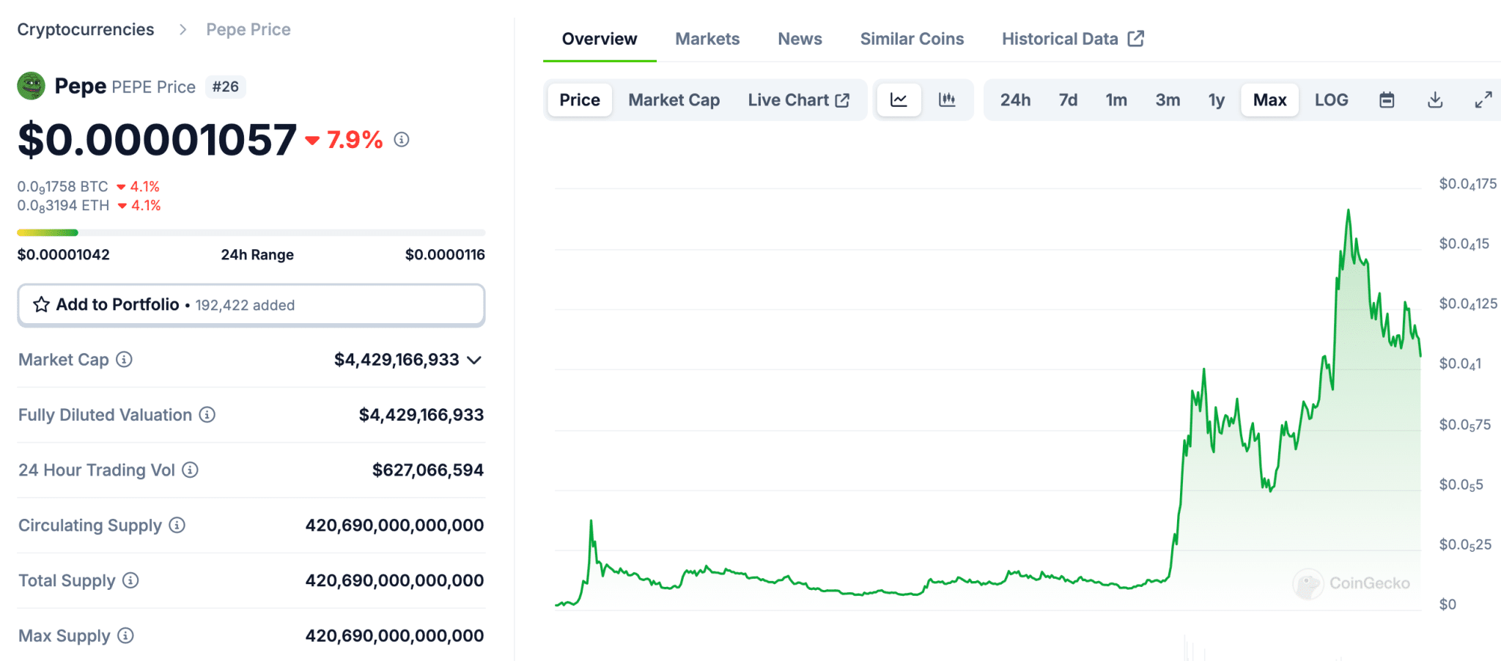Open the Overview tab

point(600,39)
